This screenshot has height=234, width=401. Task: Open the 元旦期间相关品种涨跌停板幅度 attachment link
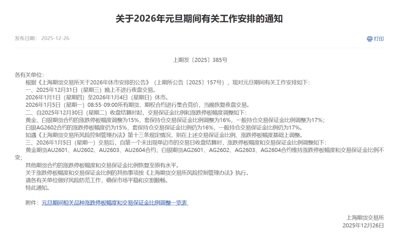coord(115,203)
